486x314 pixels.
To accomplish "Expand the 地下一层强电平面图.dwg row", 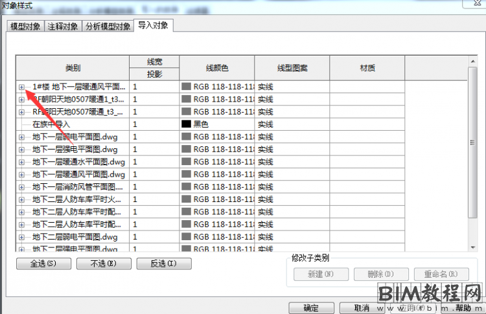I will pos(21,150).
